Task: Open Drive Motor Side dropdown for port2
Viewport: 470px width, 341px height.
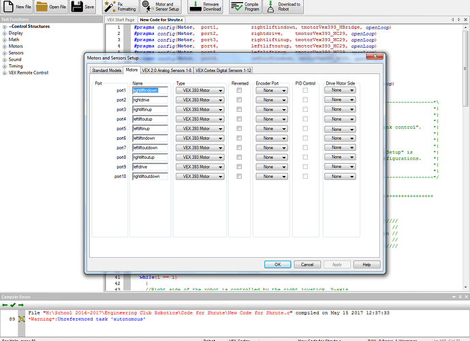Action: click(x=340, y=100)
